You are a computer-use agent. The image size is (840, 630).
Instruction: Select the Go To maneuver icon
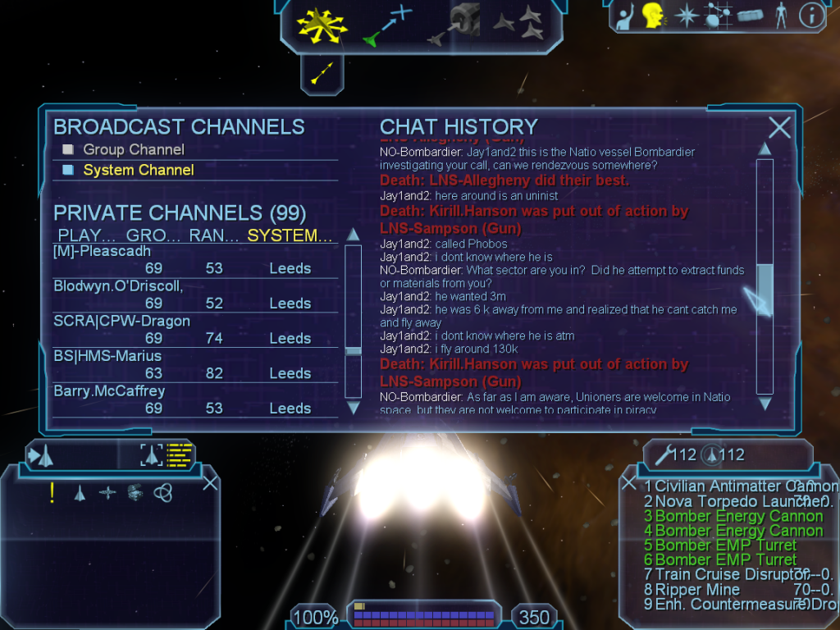point(387,25)
